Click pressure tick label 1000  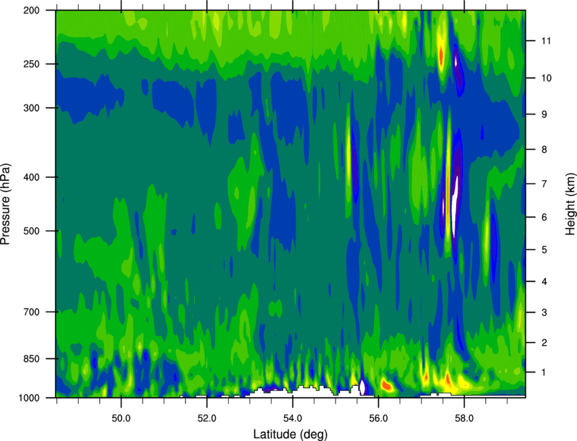tap(29, 398)
